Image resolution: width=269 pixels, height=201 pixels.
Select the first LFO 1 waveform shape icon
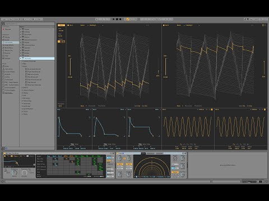[181, 144]
